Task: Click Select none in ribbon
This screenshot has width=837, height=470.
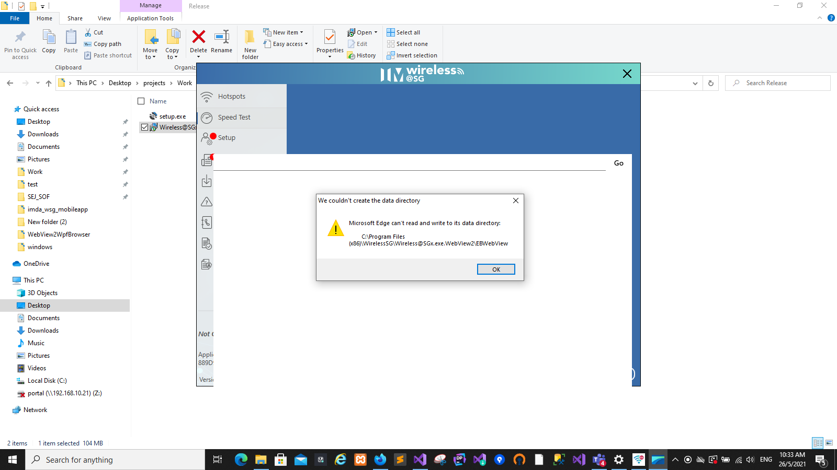Action: click(x=407, y=44)
